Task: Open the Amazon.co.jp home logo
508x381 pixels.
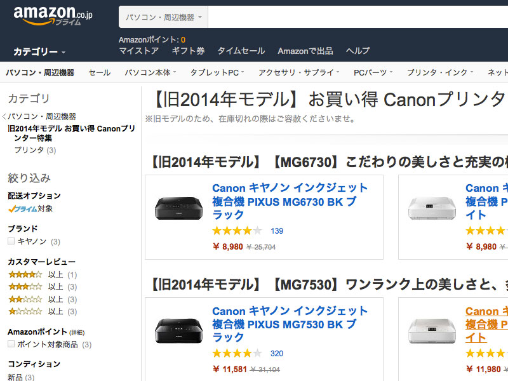Action: pos(53,15)
